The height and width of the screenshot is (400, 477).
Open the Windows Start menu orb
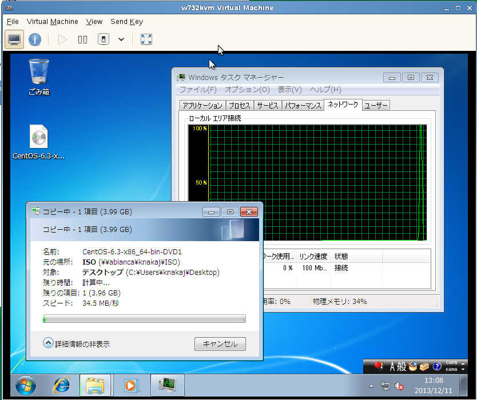coord(26,385)
